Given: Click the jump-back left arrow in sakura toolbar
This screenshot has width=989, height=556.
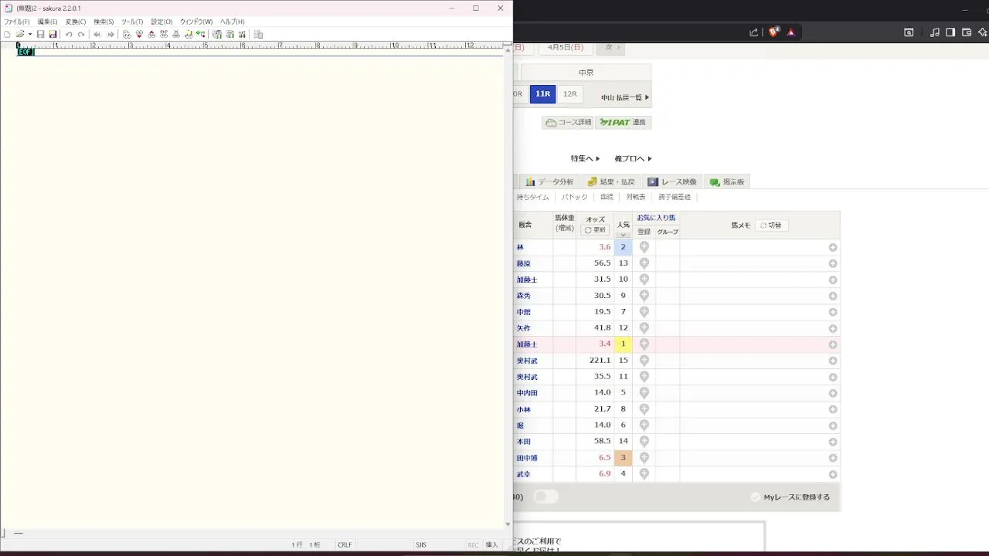Looking at the screenshot, I should pyautogui.click(x=97, y=34).
